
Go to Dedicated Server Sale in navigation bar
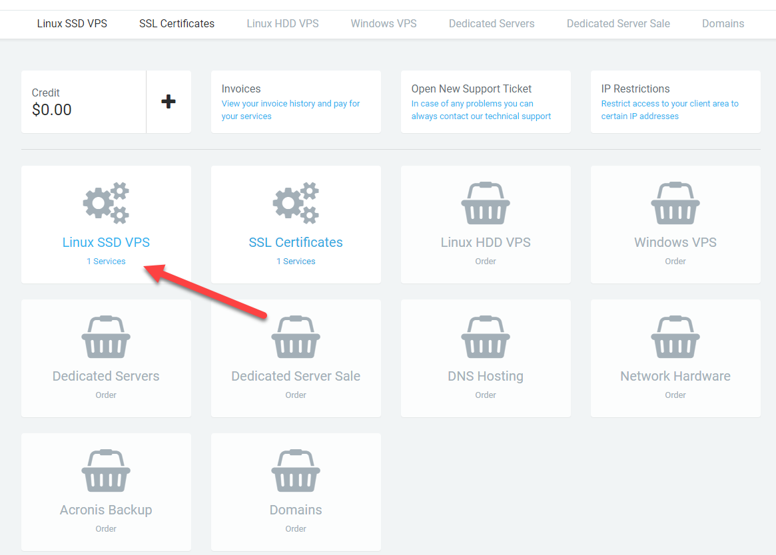click(618, 24)
